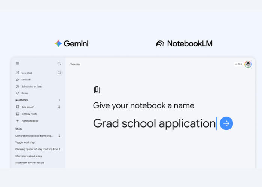The height and width of the screenshot is (187, 262).
Task: Open the Biology finals notebook
Action: (29, 114)
